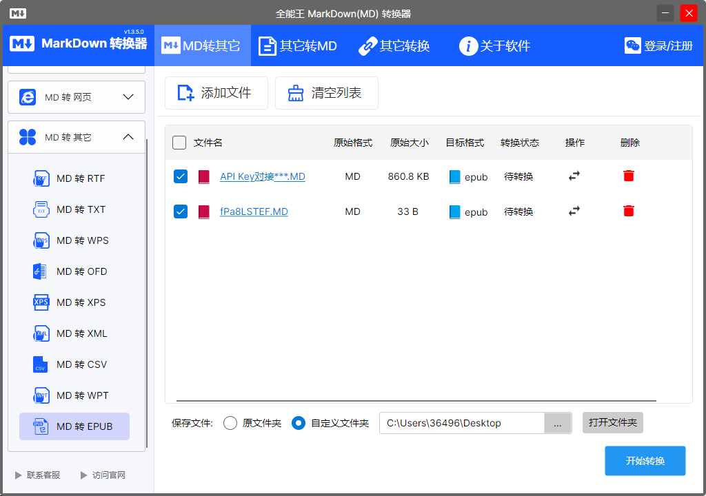The height and width of the screenshot is (496, 706).
Task: Select MD 转 CSV conversion option
Action: 74,364
